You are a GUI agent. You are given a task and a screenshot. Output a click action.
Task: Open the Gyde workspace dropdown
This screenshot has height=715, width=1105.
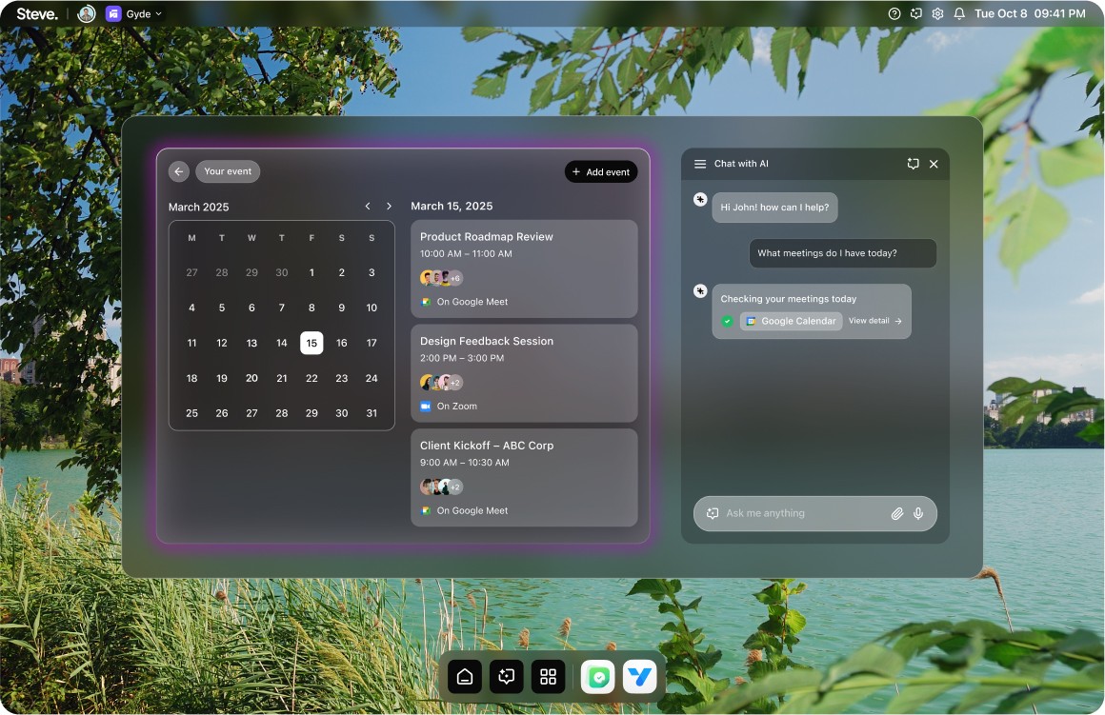coord(134,13)
